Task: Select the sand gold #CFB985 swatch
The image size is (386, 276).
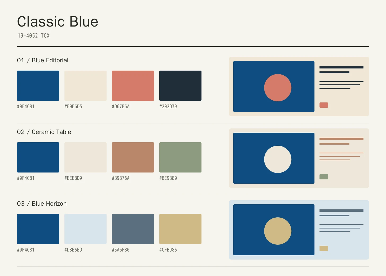Action: point(180,229)
